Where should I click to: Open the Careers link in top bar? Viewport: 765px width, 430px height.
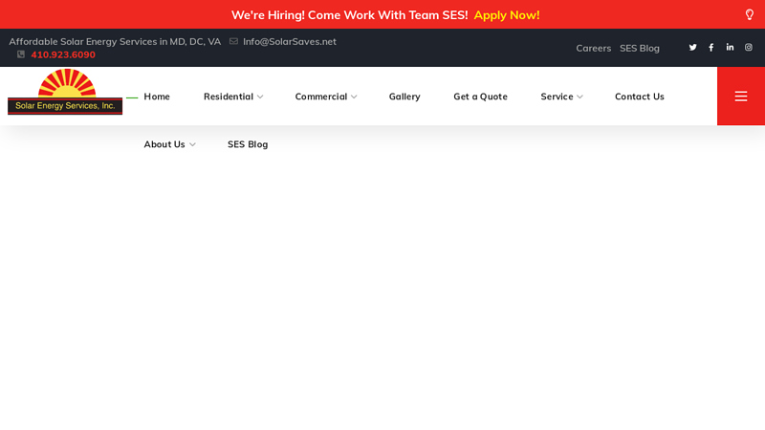593,49
